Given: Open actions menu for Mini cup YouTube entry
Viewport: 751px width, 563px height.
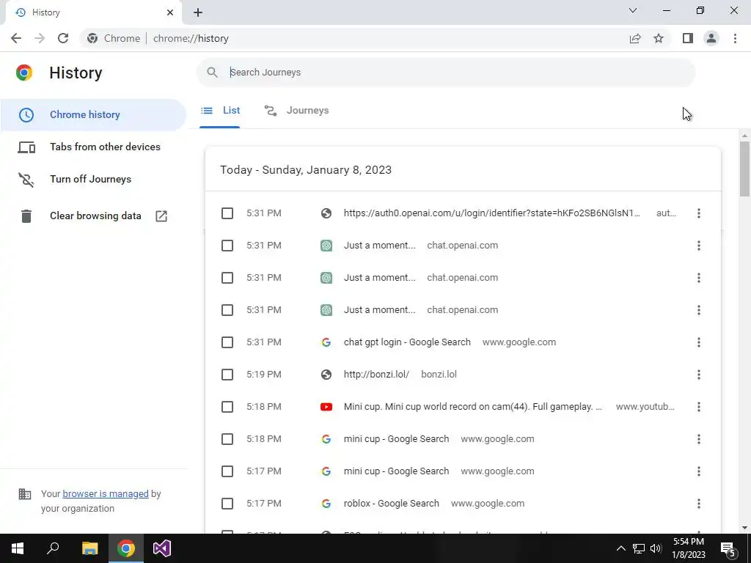Looking at the screenshot, I should click(699, 407).
